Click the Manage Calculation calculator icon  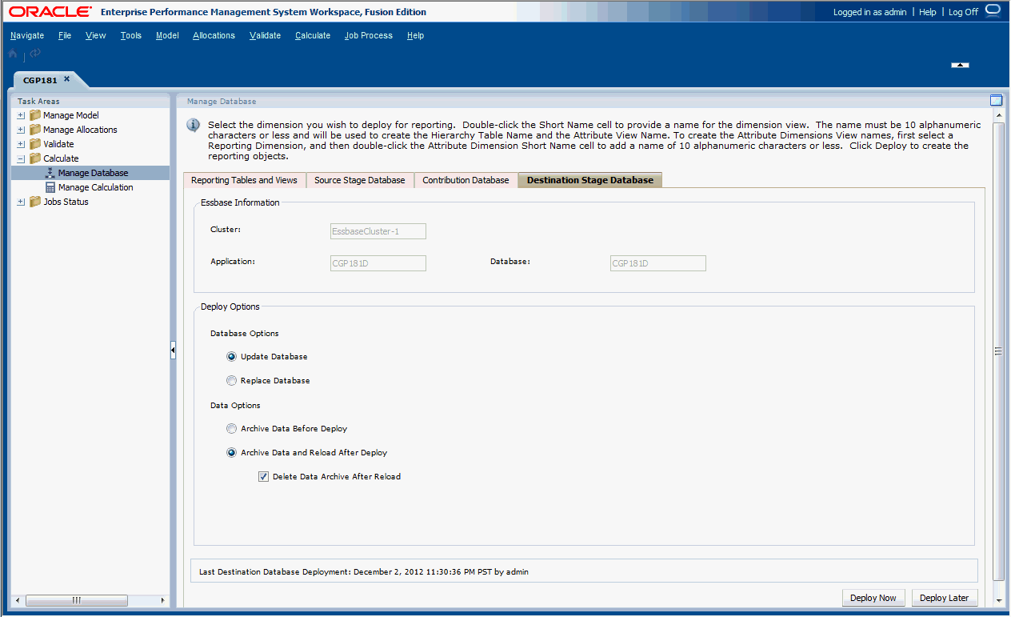point(50,187)
